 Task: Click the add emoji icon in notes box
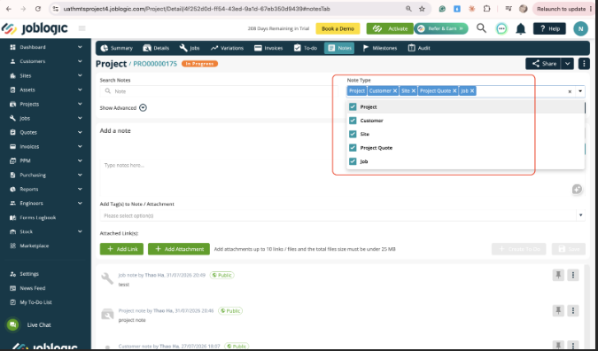coord(577,189)
